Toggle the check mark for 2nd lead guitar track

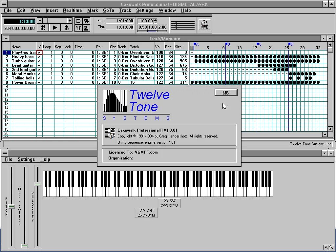point(39,70)
